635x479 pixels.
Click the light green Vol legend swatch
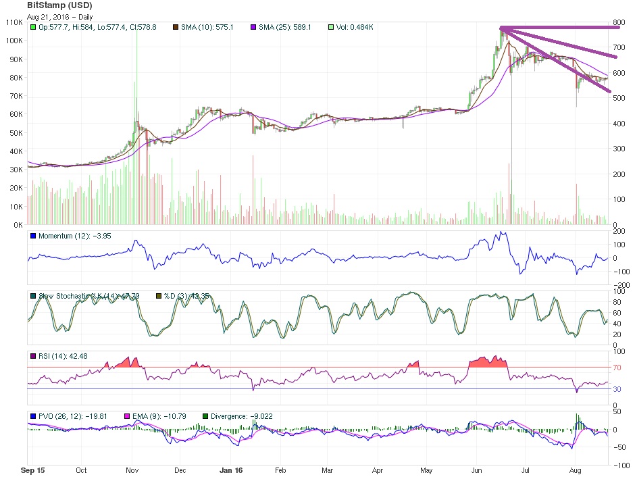[x=331, y=27]
